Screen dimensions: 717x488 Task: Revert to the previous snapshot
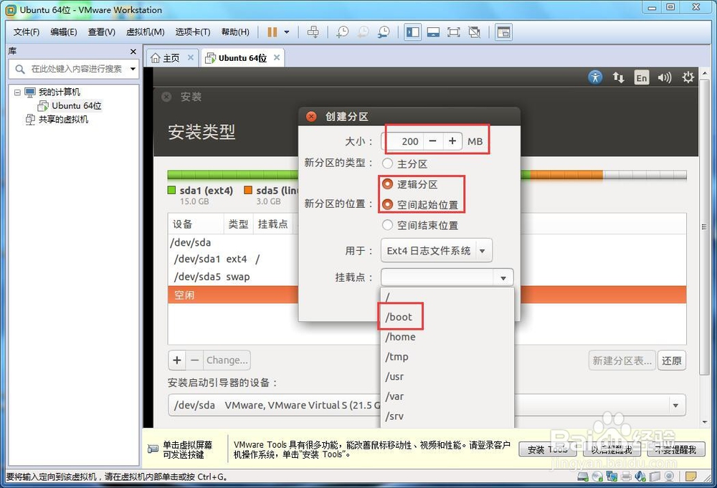pos(363,32)
